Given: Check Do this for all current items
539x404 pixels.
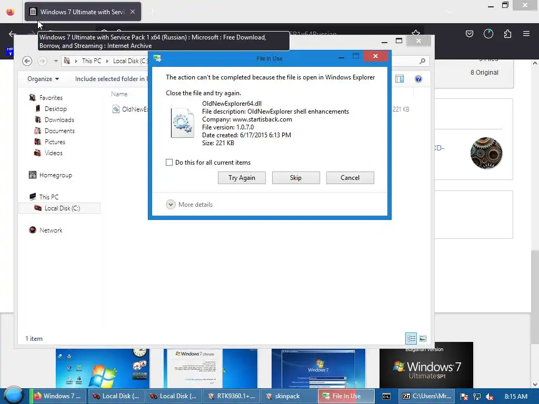Looking at the screenshot, I should point(169,162).
